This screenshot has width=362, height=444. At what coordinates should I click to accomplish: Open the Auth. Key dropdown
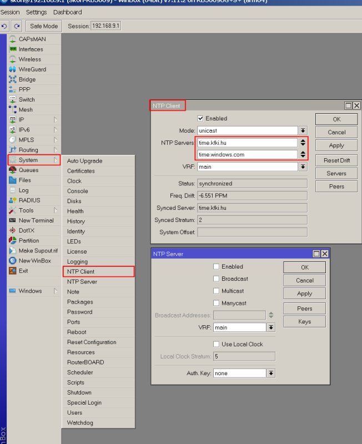[271, 373]
